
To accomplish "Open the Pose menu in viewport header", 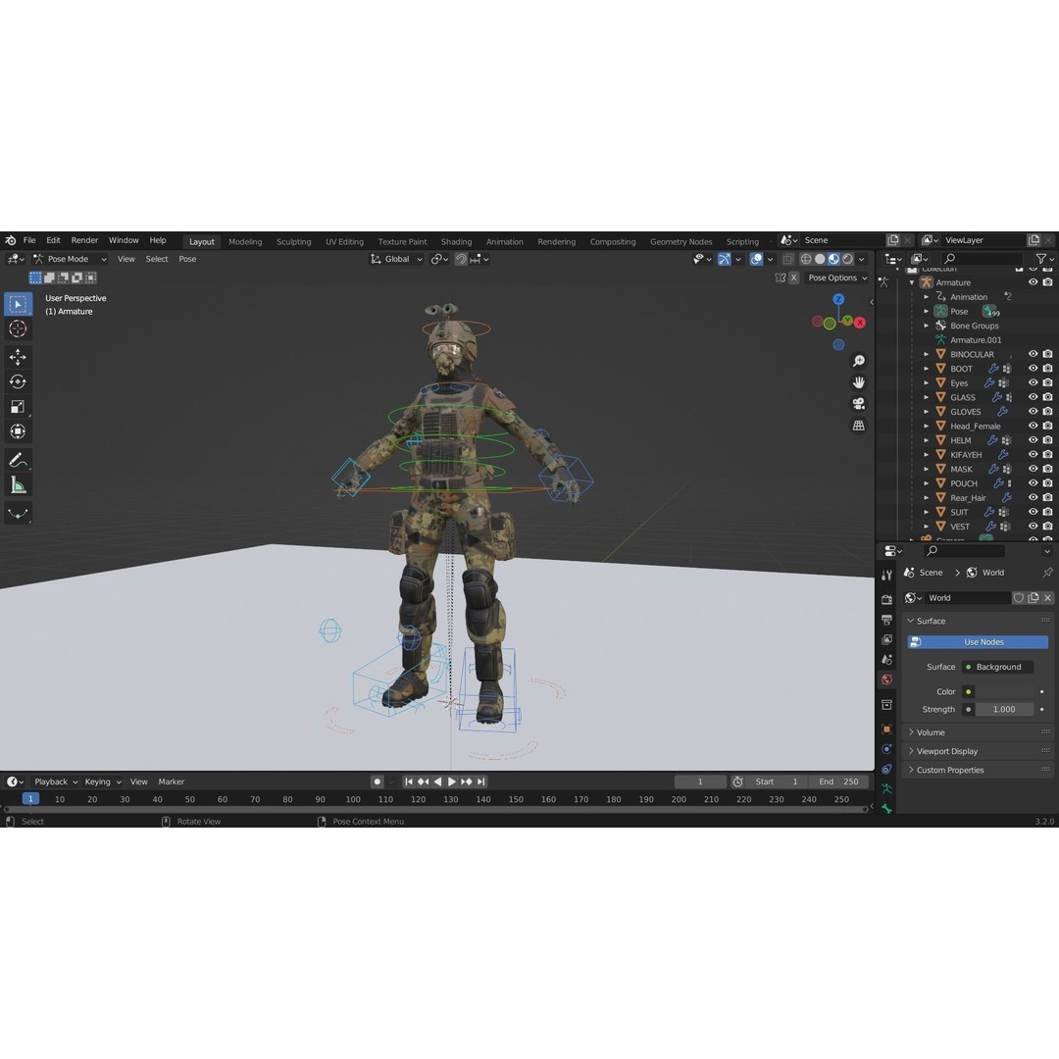I will tap(187, 259).
